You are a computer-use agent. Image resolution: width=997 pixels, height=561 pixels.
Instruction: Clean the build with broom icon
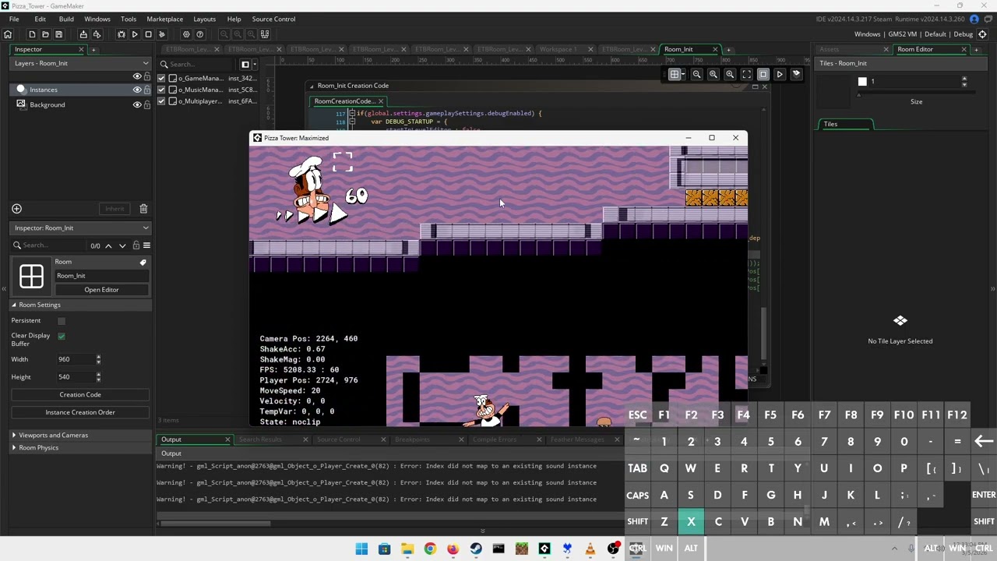162,34
